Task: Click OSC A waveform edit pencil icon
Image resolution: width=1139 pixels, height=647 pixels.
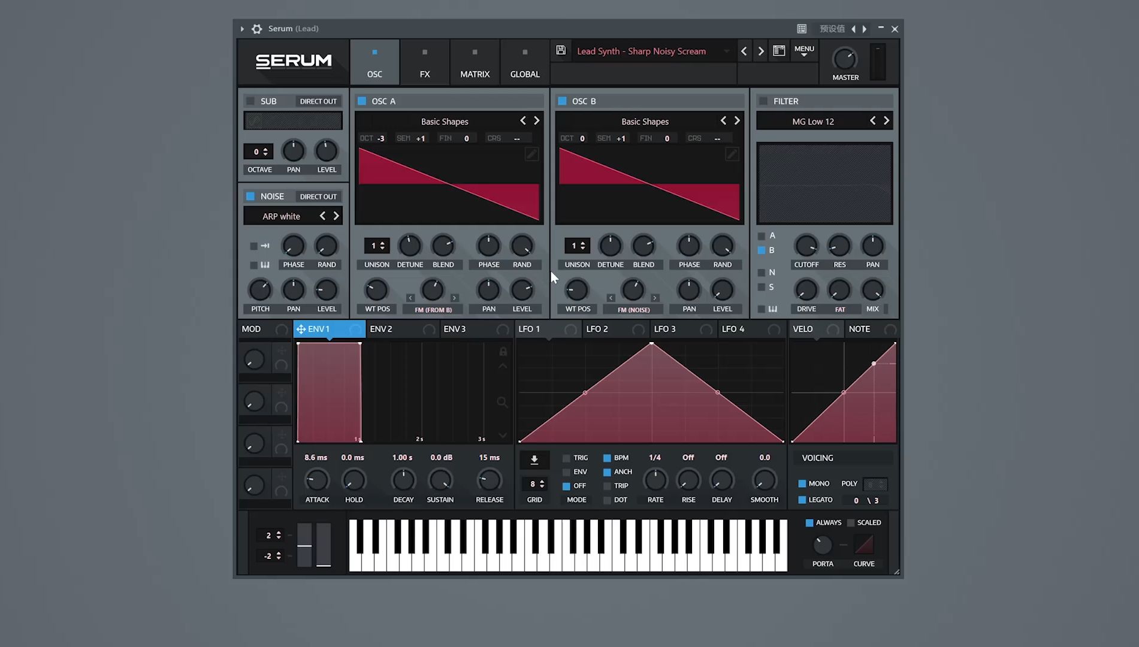Action: (531, 155)
